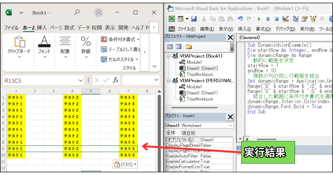Expand the Excel formula bar chevron
The image size is (333, 175).
coord(156,80)
